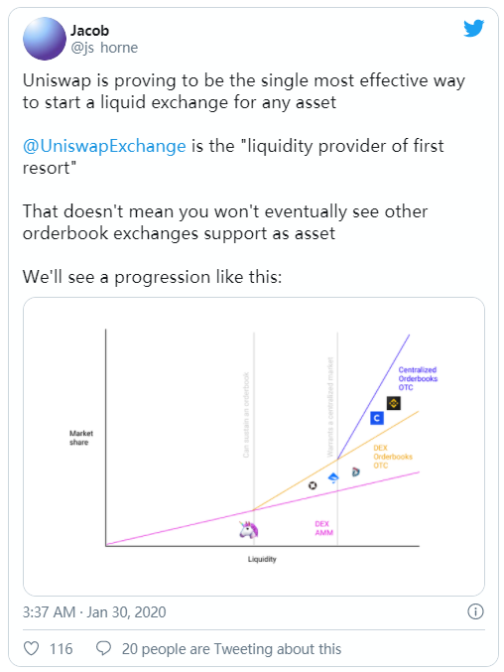Click the 116 likes count
504x672 pixels.
pyautogui.click(x=61, y=649)
